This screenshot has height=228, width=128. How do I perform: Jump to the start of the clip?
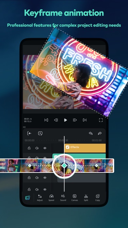coord(46,120)
